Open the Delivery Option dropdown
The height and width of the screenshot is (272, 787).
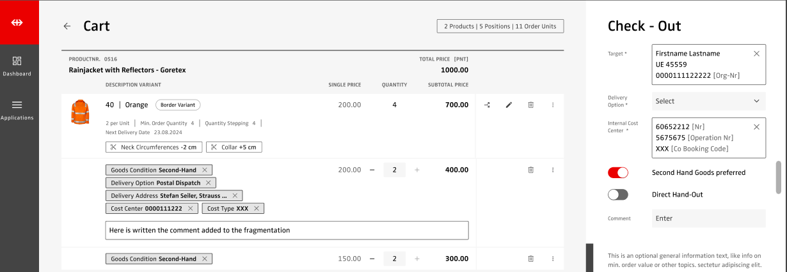pos(708,101)
